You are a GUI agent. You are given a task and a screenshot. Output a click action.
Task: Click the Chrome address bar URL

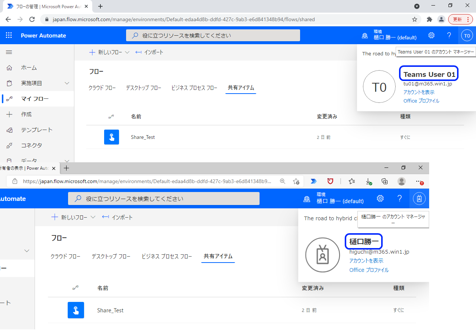coord(183,19)
